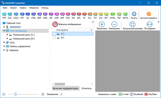Open the Помощь menu

click(45, 8)
